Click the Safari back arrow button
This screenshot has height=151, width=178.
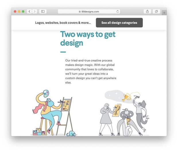pyautogui.click(x=29, y=12)
